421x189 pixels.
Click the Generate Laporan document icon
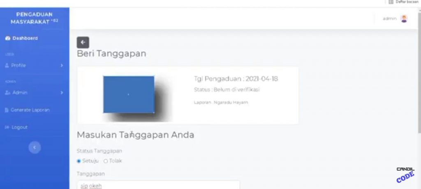point(7,110)
